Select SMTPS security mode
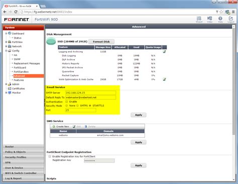The width and height of the screenshot is (238, 184). (x=77, y=106)
